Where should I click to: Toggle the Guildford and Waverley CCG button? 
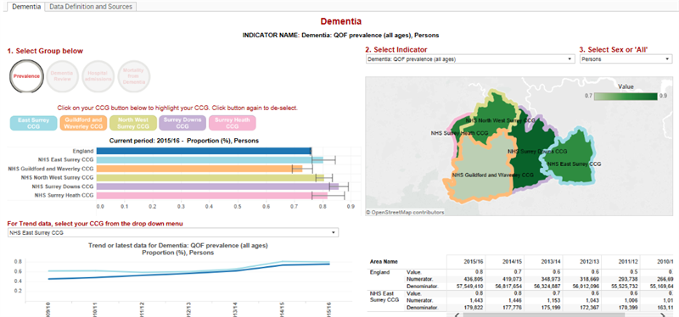click(x=83, y=123)
